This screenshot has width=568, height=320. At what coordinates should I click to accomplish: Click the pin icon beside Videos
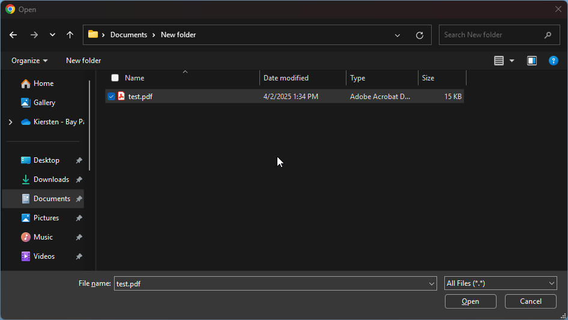[79, 256]
